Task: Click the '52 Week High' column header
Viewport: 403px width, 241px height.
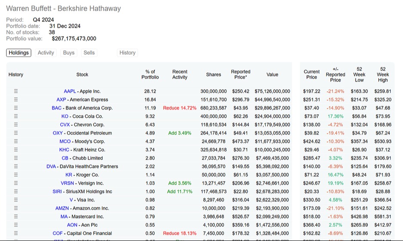Action: click(383, 75)
